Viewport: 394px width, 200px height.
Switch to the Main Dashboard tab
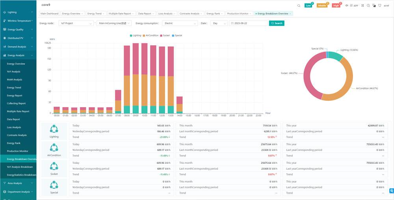[49, 13]
